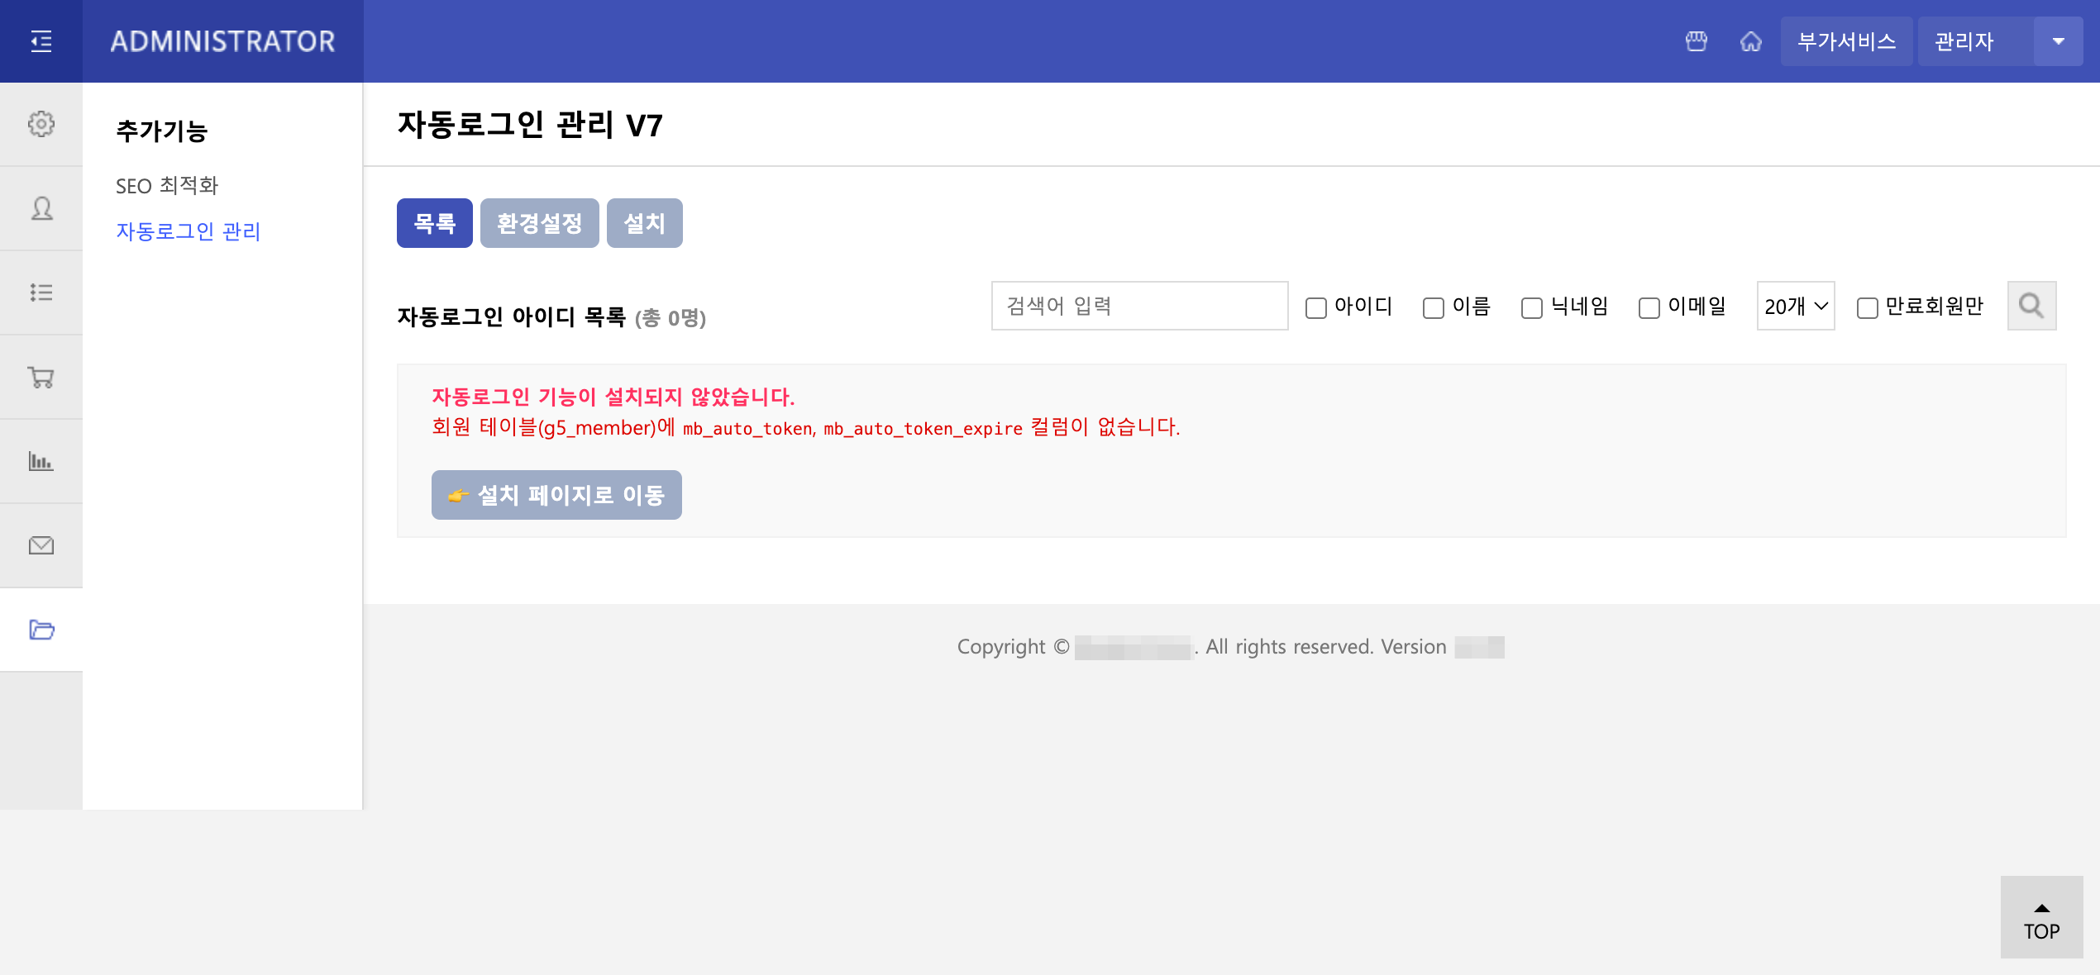2100x975 pixels.
Task: Collapse the sidebar menu toggle icon
Action: pos(41,41)
